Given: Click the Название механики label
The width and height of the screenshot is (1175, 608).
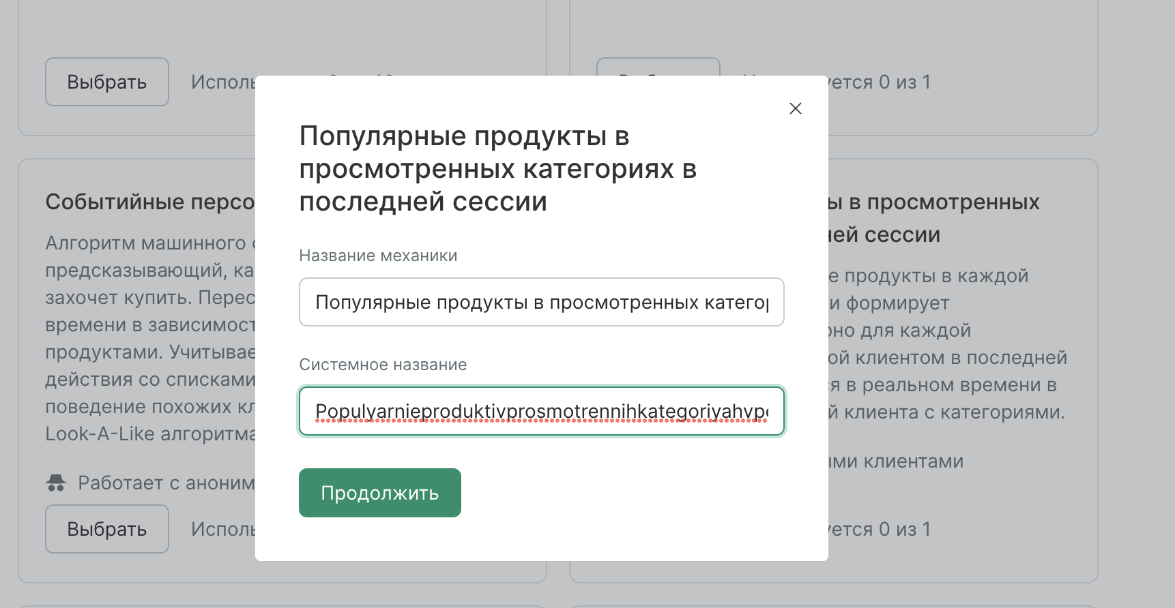Looking at the screenshot, I should pos(378,256).
